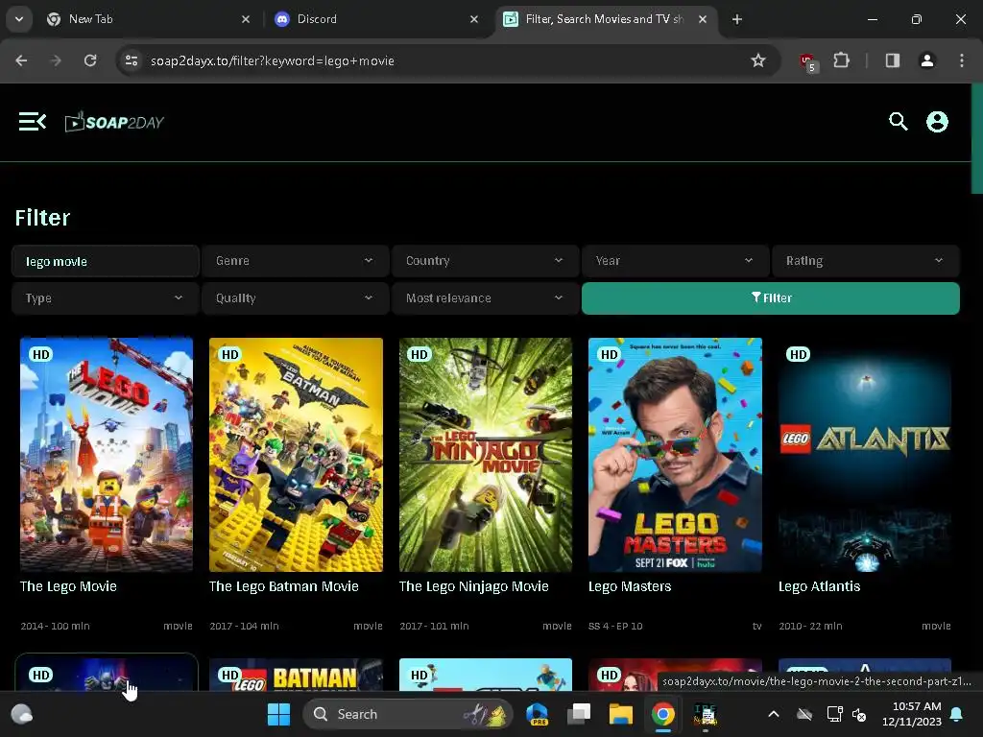Toggle the Chrome side panel

892,60
